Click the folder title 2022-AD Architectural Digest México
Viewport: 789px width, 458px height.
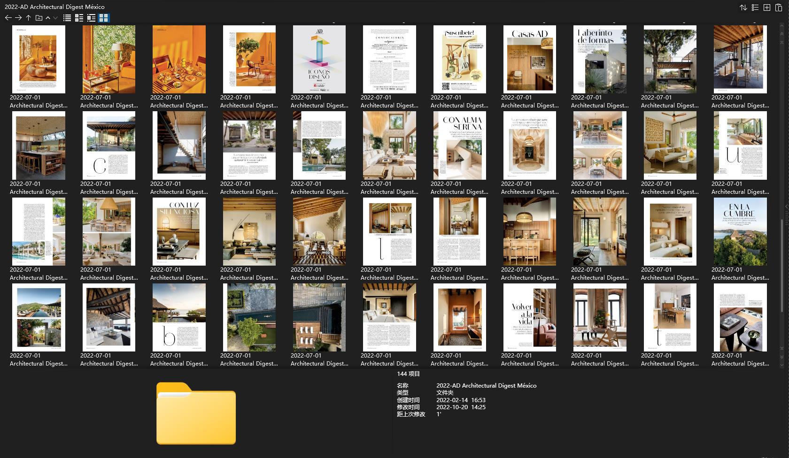(54, 7)
